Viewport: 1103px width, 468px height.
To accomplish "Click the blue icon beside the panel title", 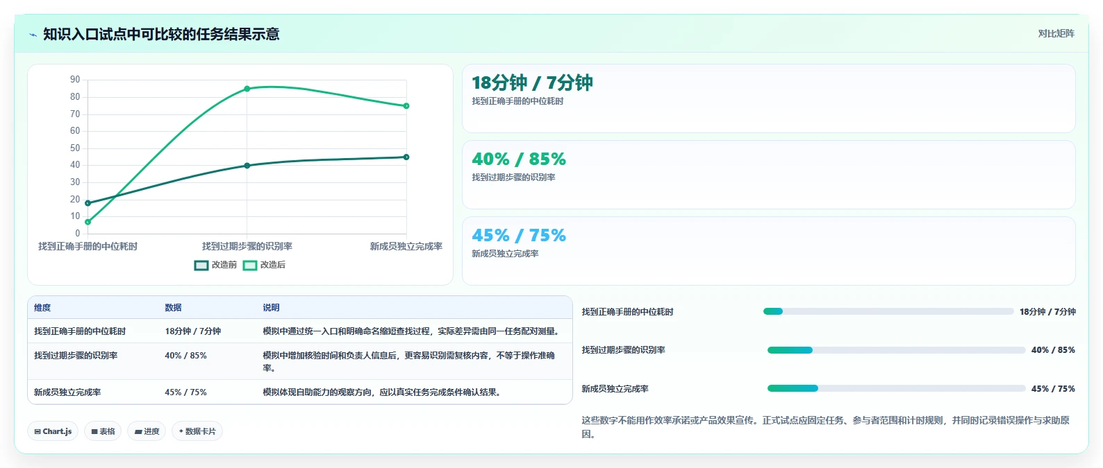I will point(33,35).
